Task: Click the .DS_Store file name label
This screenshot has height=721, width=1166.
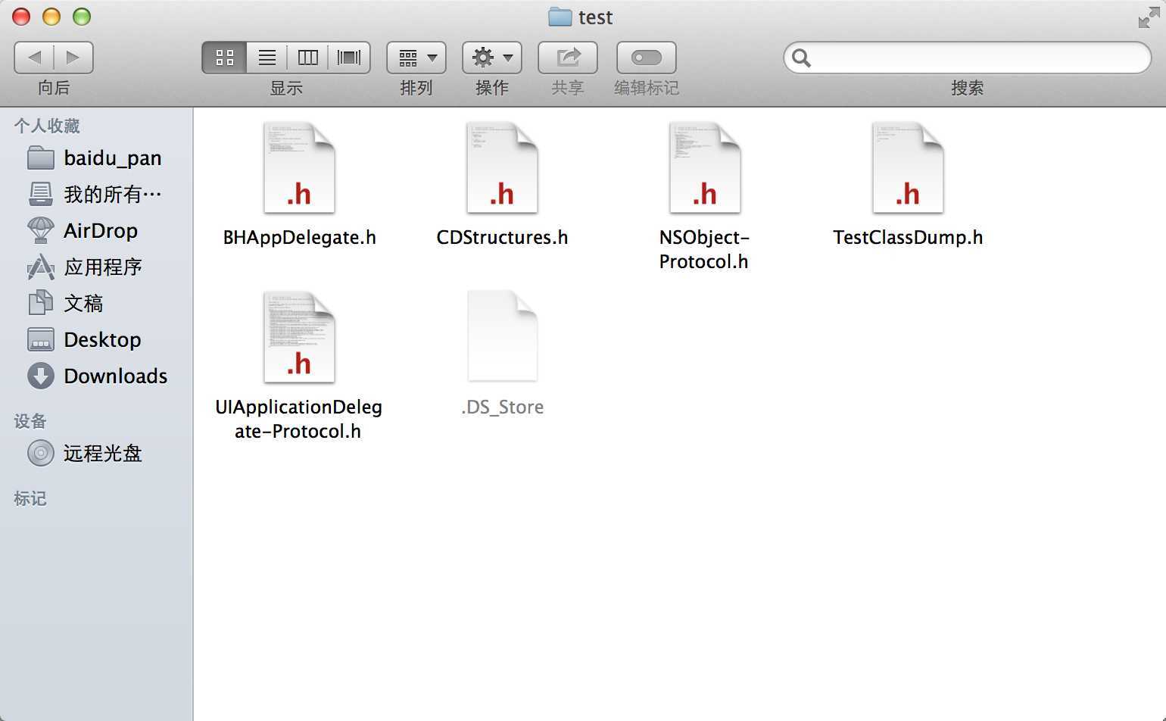Action: click(502, 407)
